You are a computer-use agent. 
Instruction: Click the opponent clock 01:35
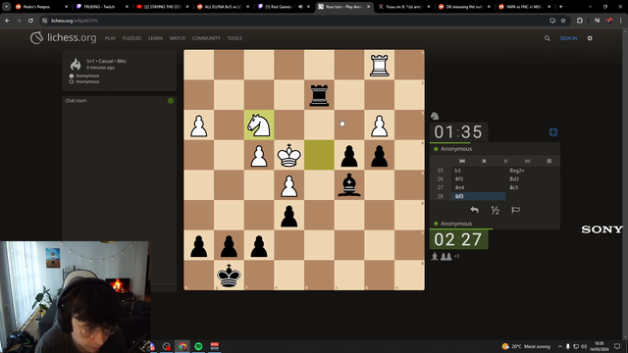coord(458,132)
